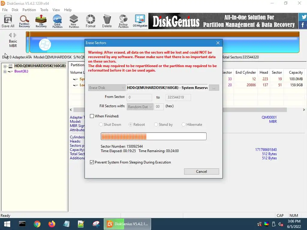Select the Format tool icon
Screen dimensions: 307x230
click(91, 21)
